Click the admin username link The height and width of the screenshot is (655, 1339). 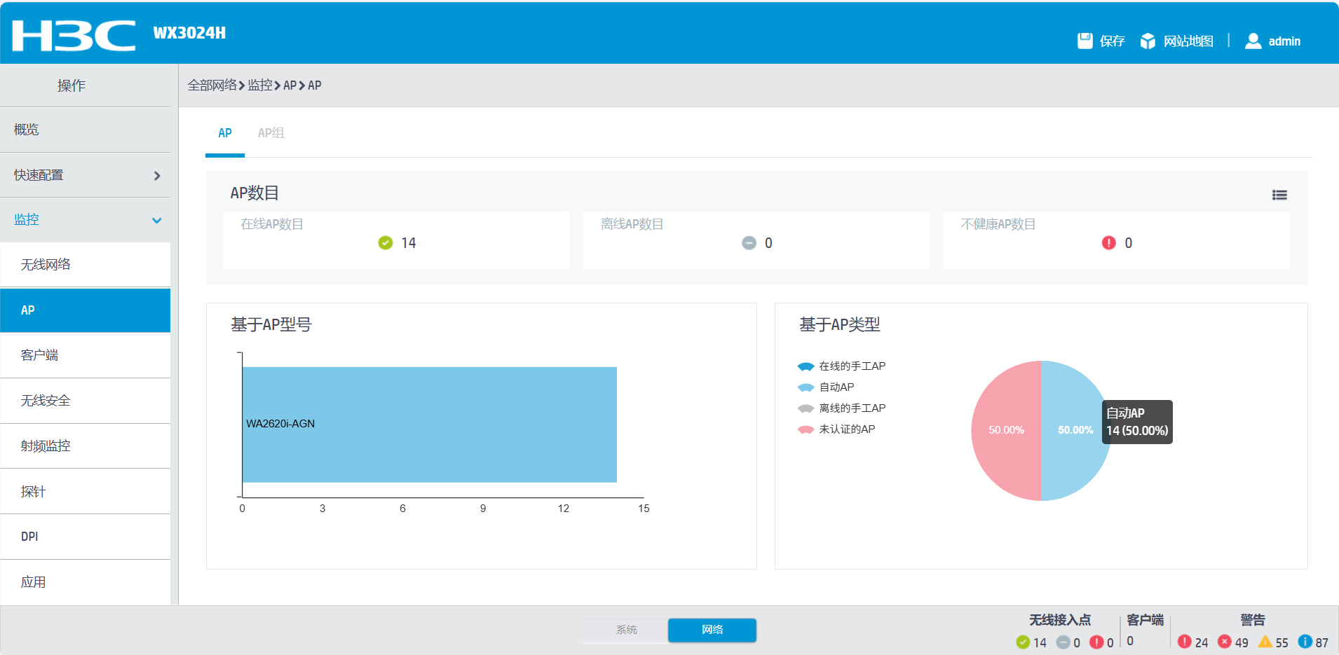[x=1284, y=41]
